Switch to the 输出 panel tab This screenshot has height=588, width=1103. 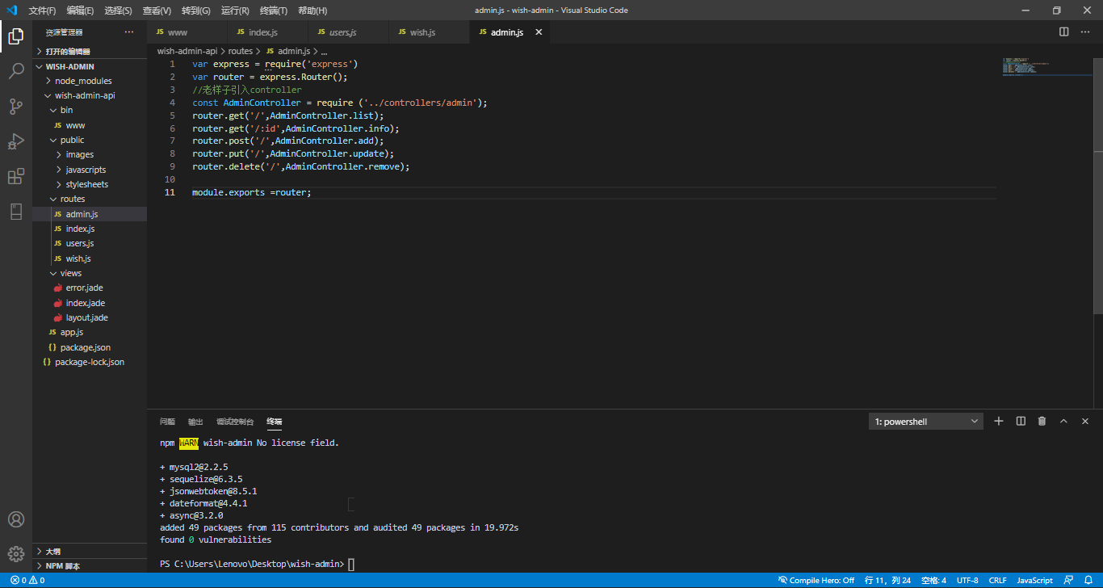tap(195, 422)
